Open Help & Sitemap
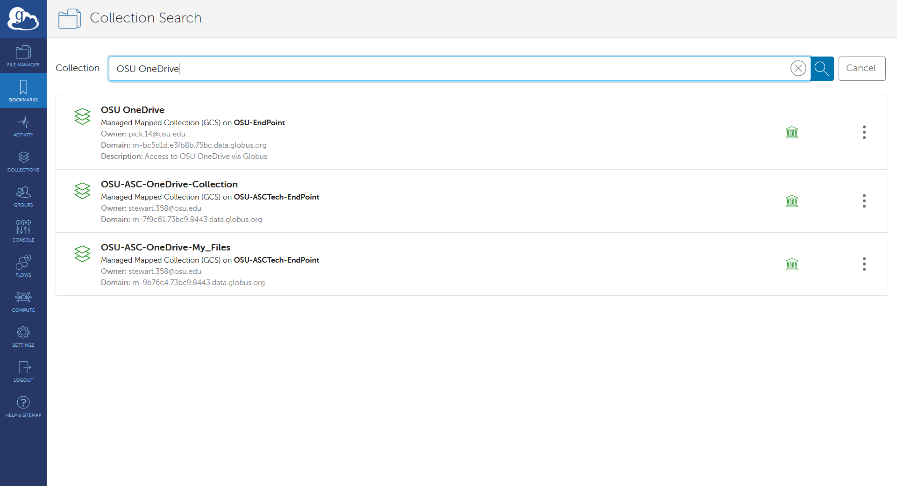 (23, 406)
